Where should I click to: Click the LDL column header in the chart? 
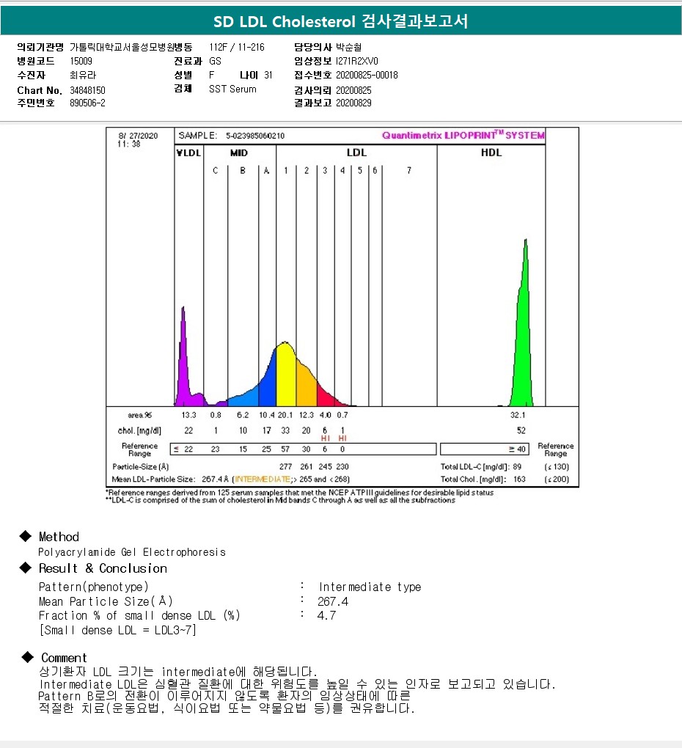pyautogui.click(x=356, y=153)
